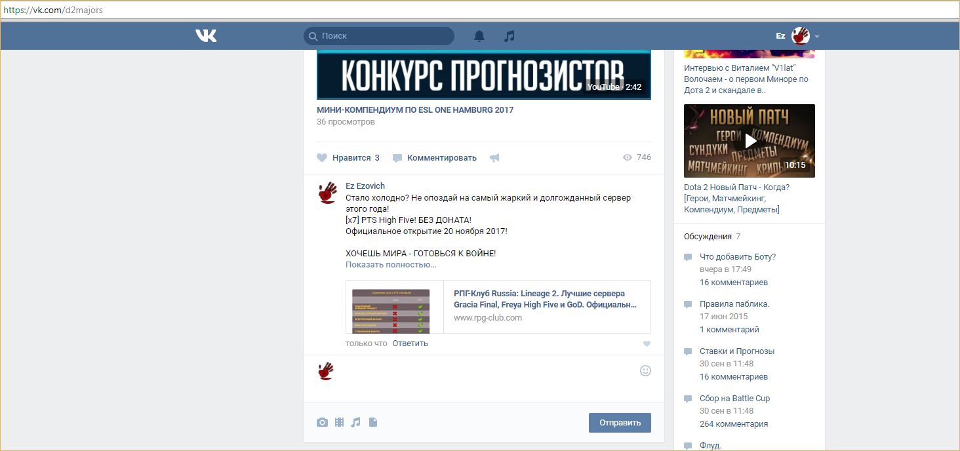This screenshot has height=451, width=960.
Task: Expand comment with Показать полностью…
Action: pos(391,265)
